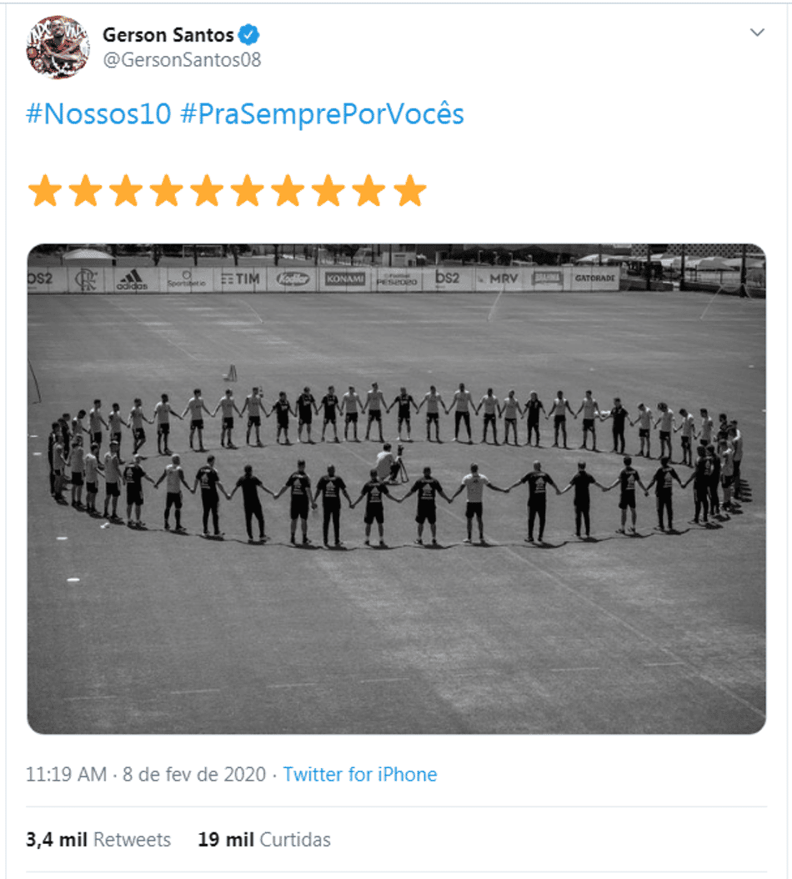Click the blue verified badge
Image resolution: width=792 pixels, height=879 pixels.
coord(249,35)
